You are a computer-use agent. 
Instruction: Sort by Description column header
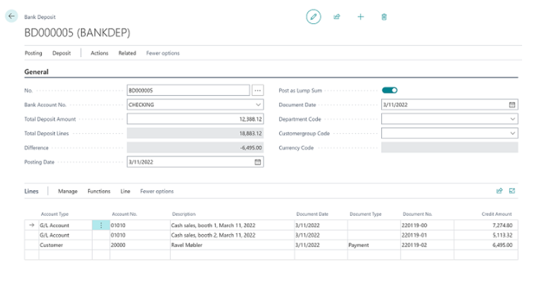(183, 214)
